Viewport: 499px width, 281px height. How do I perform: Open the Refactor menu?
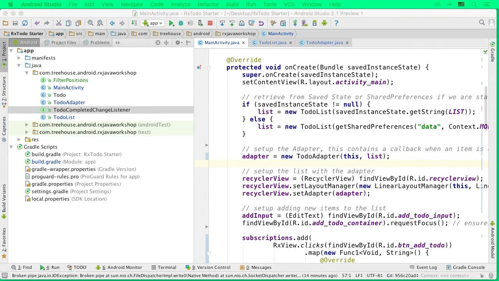[x=208, y=4]
